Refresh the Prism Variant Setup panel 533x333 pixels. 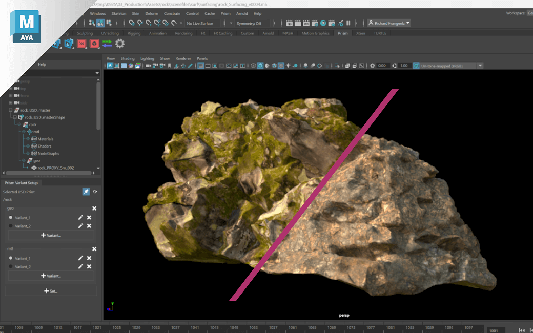pos(95,192)
